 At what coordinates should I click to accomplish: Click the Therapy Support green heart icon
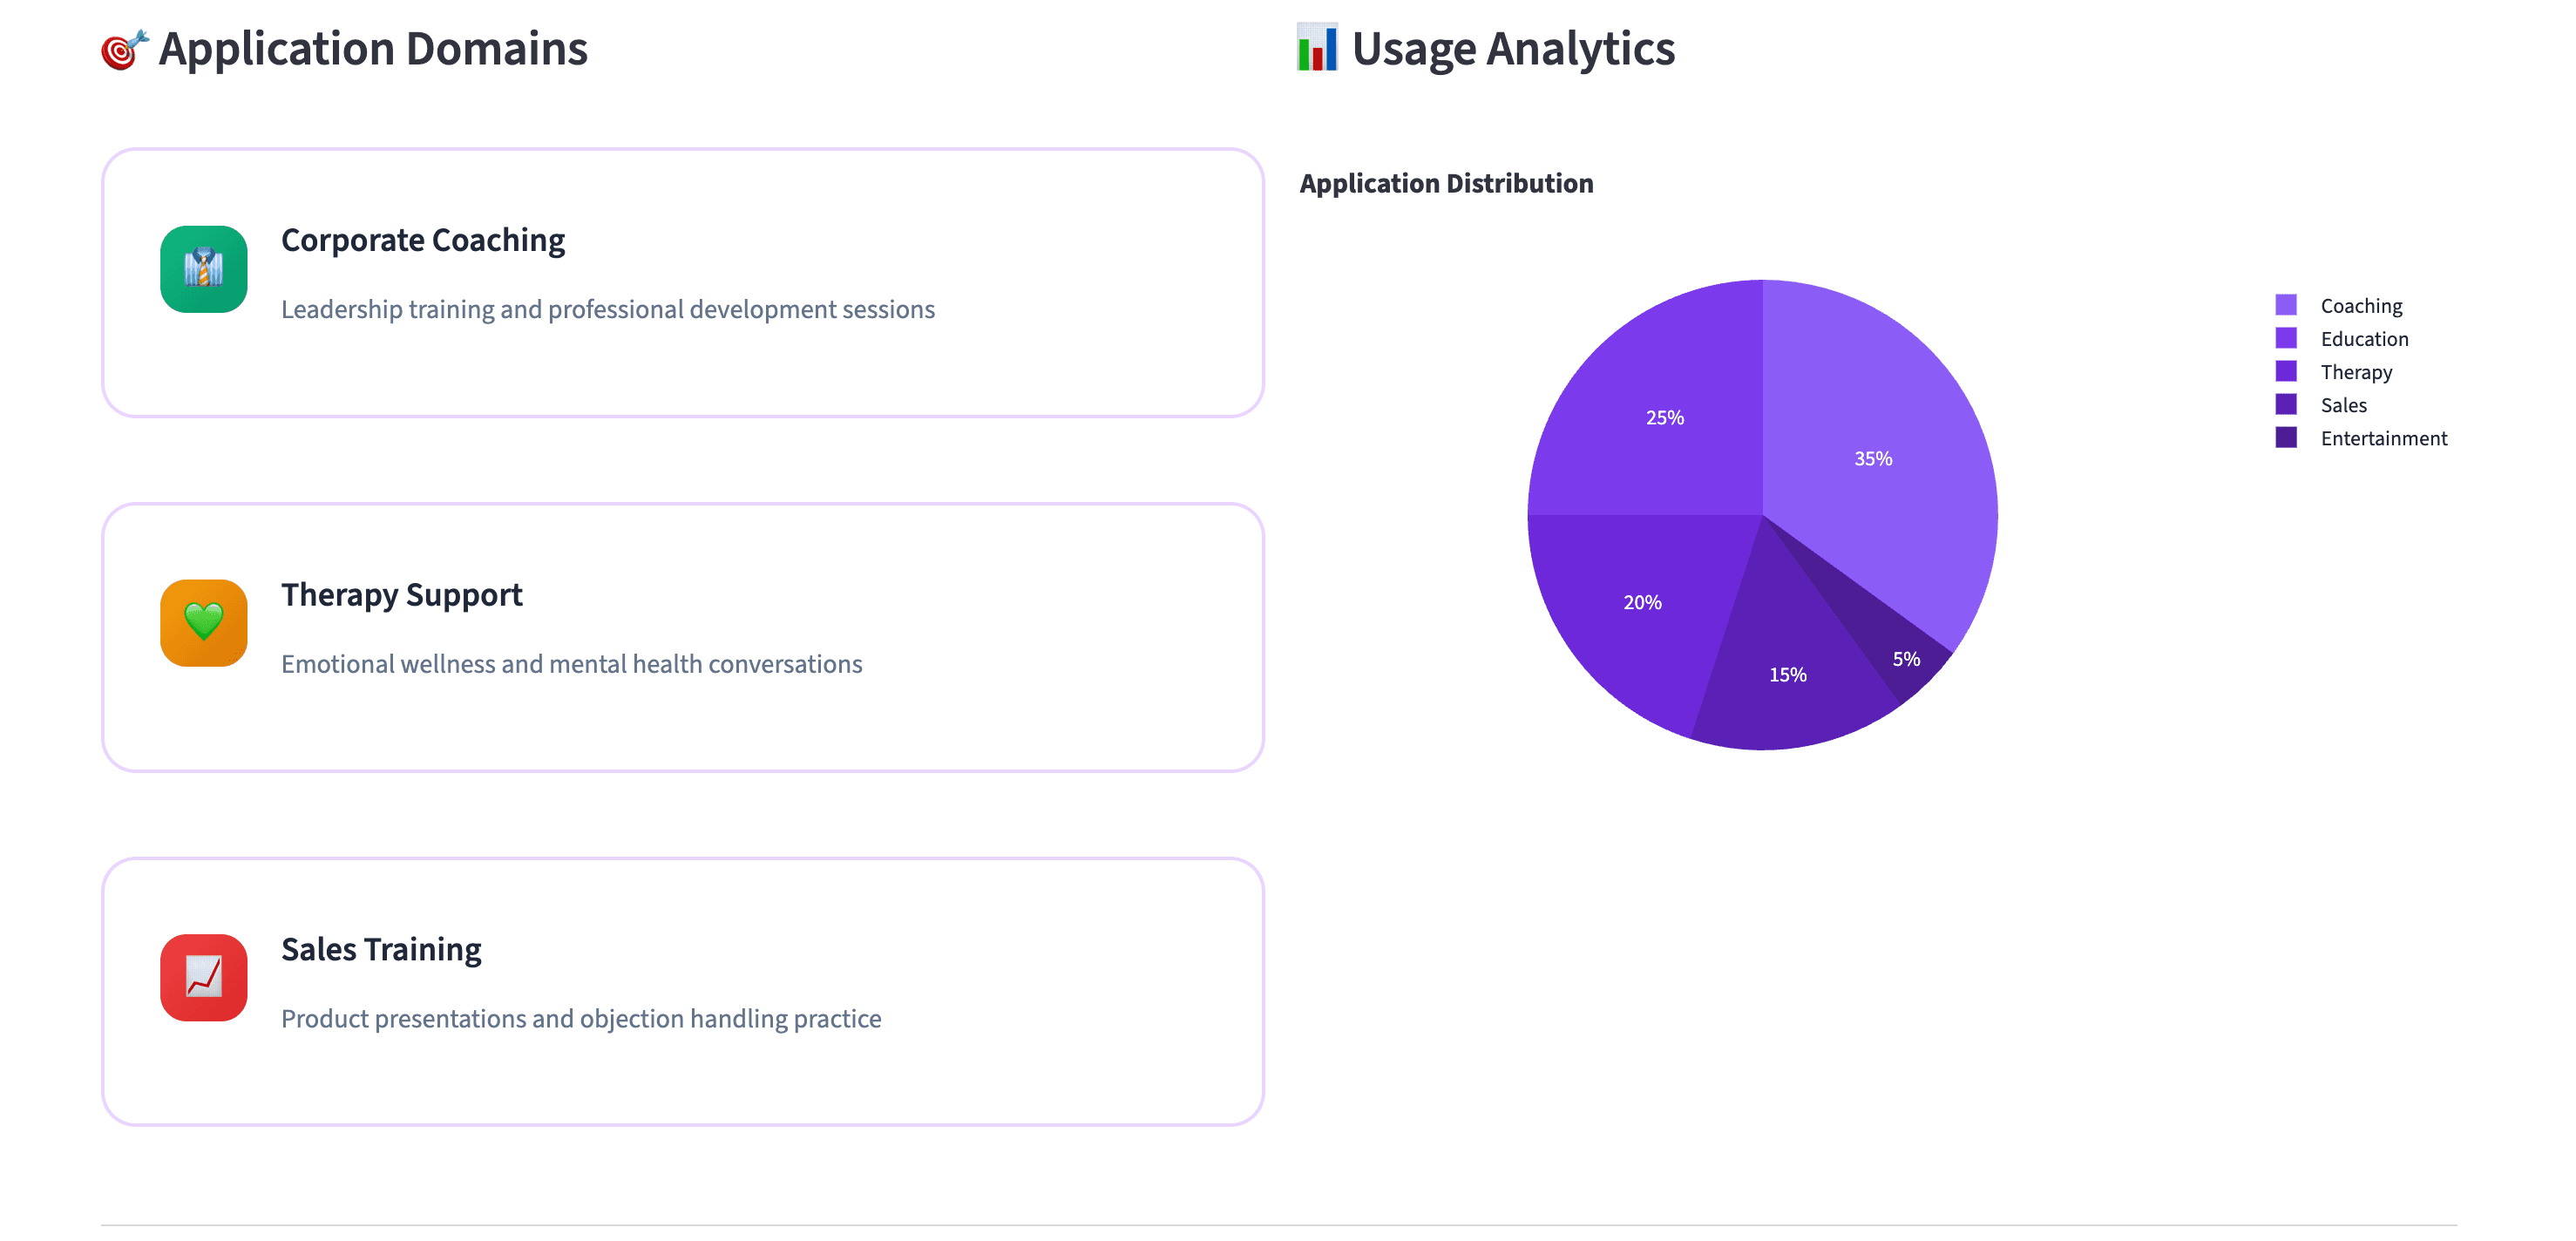pyautogui.click(x=203, y=623)
